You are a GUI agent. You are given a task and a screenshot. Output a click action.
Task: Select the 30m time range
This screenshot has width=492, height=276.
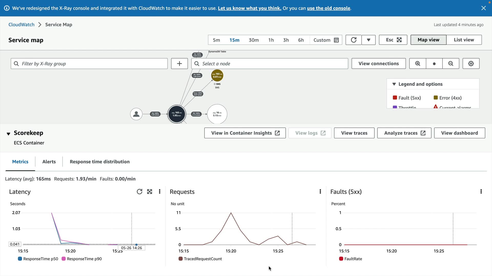pos(253,40)
